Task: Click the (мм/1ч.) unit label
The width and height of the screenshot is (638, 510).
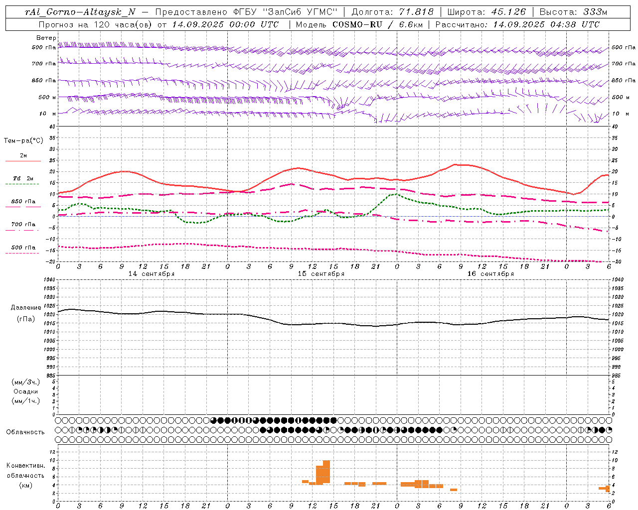Action: pyautogui.click(x=26, y=401)
